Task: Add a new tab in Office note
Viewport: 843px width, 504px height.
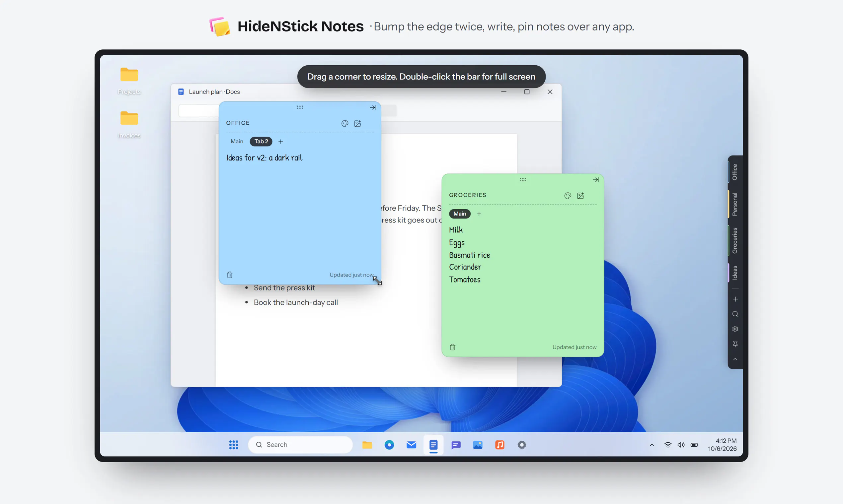Action: [x=280, y=142]
